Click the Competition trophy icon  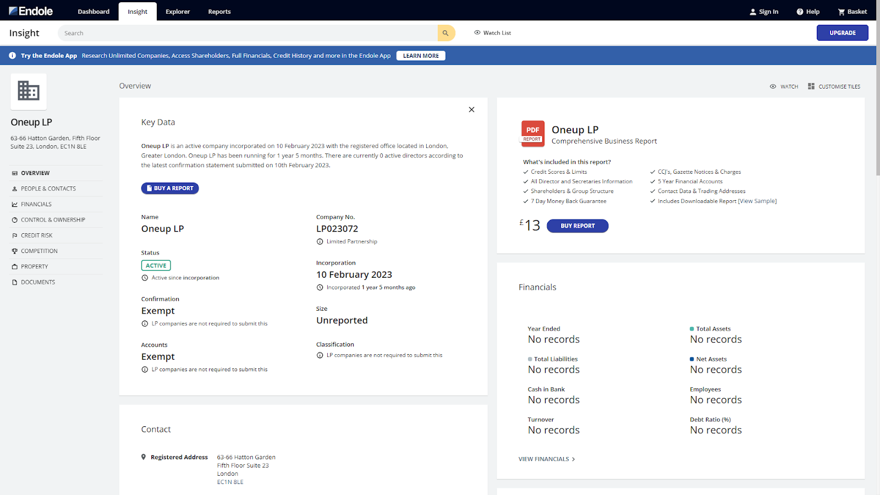click(x=15, y=251)
